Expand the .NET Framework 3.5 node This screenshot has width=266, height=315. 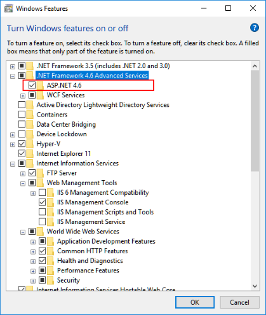tap(13, 67)
